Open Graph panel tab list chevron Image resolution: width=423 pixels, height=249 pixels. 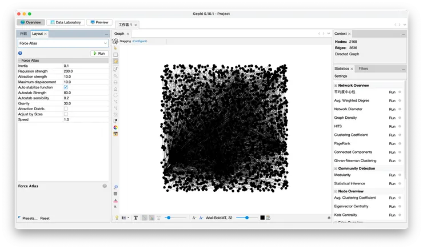[329, 34]
